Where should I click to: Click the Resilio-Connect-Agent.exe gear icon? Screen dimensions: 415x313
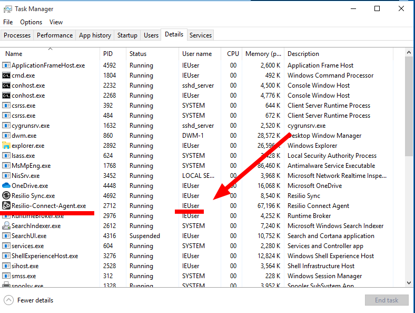[x=6, y=206]
